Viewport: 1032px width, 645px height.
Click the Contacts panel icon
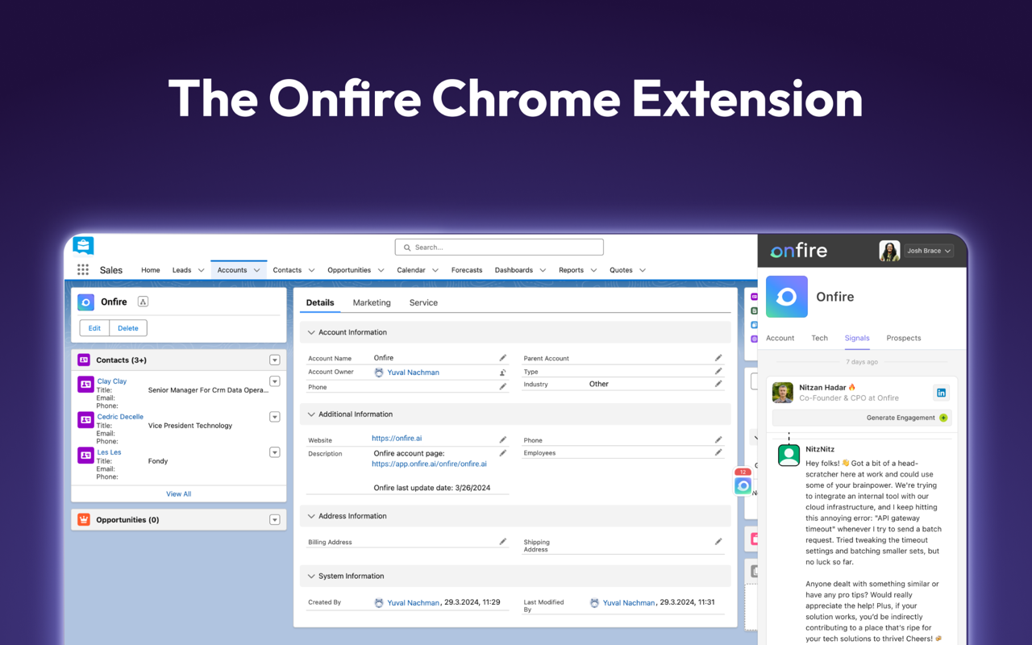[x=84, y=359]
